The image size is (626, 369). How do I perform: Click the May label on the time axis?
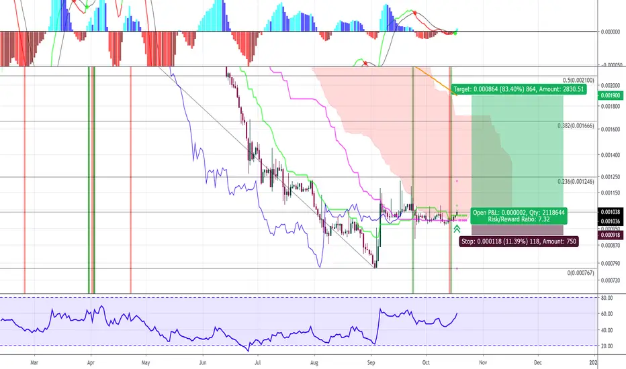click(x=146, y=362)
